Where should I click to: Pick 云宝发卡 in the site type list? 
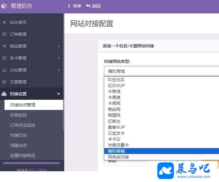pos(116,133)
